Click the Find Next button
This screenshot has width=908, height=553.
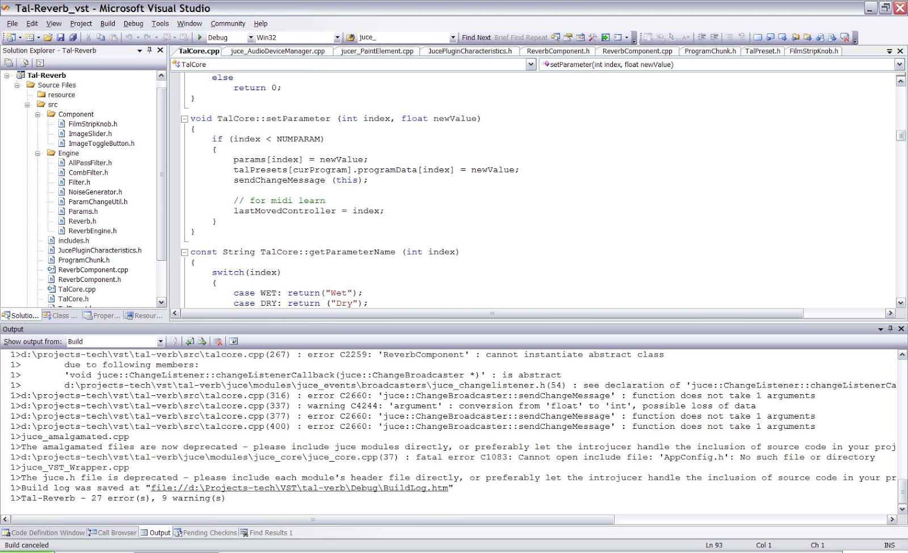click(x=476, y=37)
